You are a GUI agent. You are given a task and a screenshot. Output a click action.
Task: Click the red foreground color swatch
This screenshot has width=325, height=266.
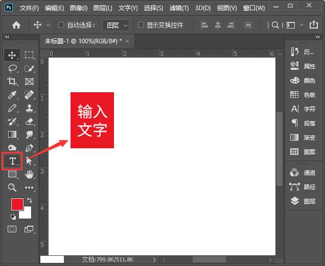[x=17, y=204]
